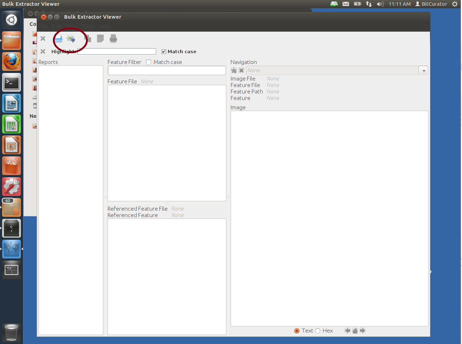Open System Settings wrench icon in dock
Screen dimensions: 462x344
click(12, 187)
